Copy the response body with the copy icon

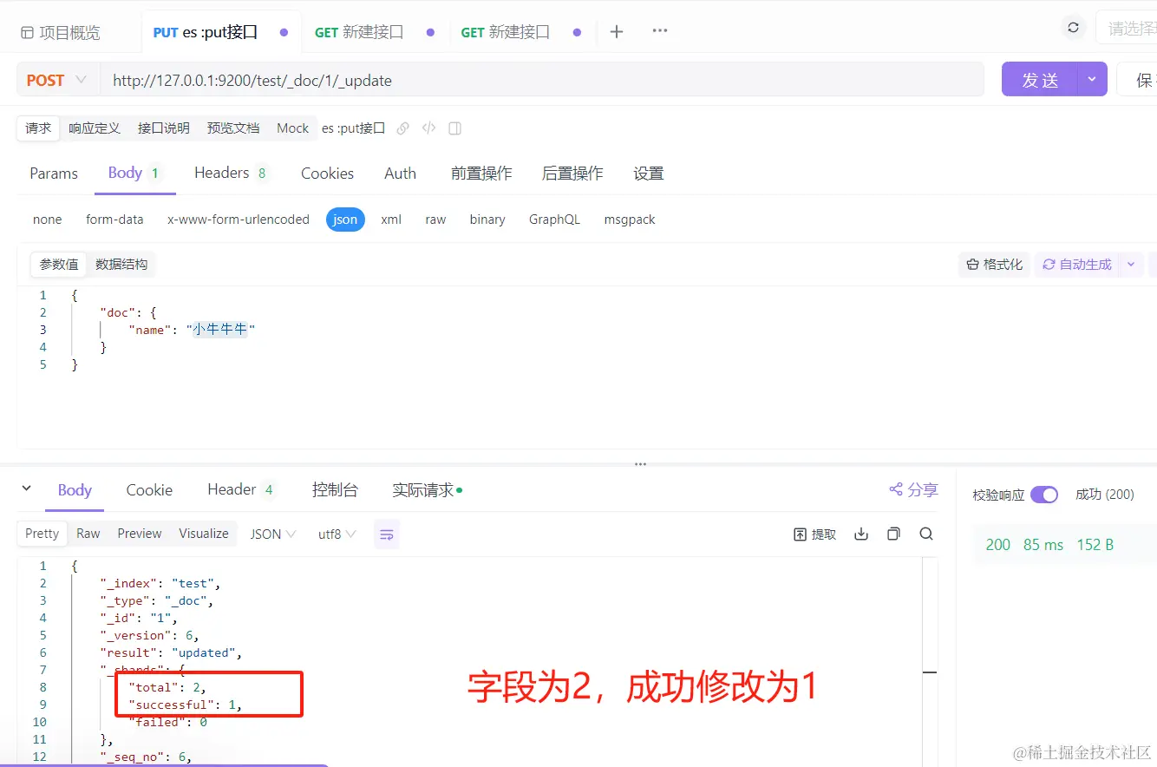pyautogui.click(x=893, y=534)
